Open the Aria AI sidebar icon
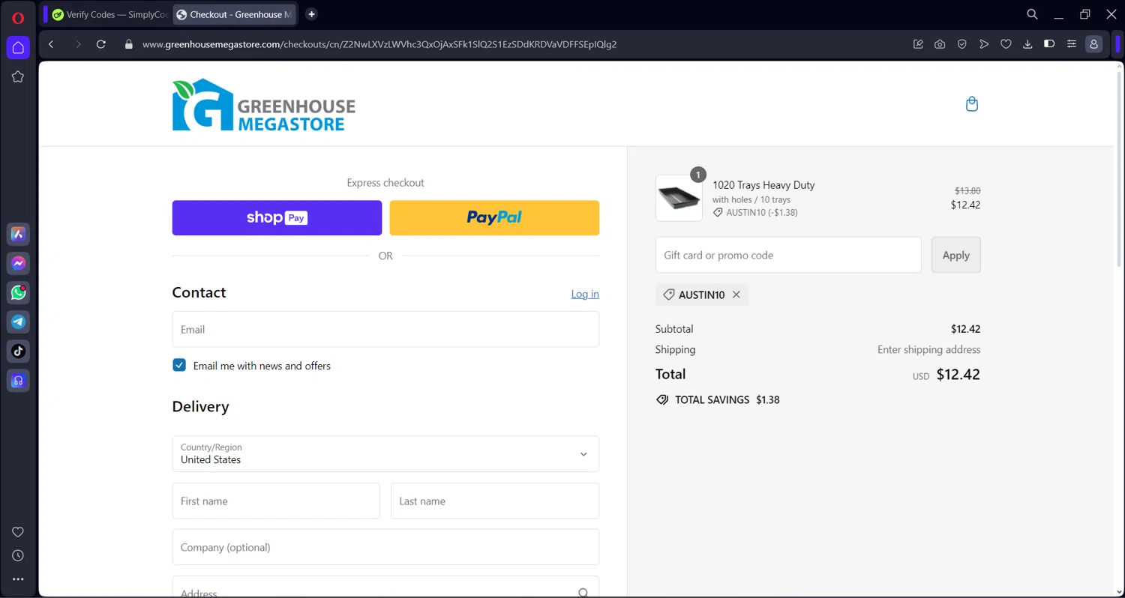 (18, 235)
